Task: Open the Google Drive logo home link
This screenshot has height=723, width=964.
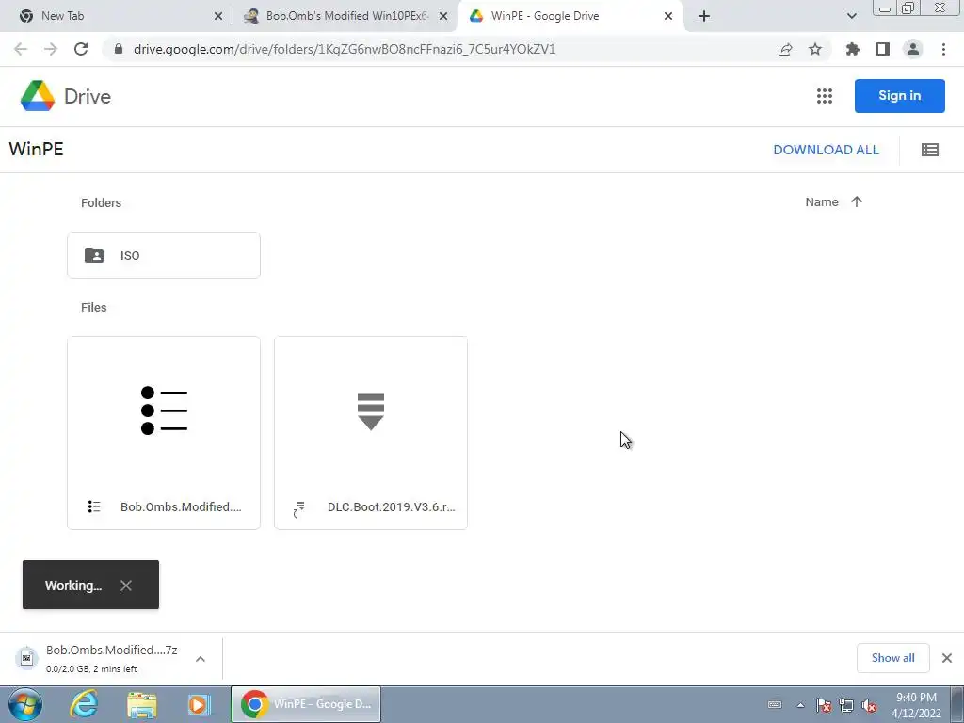Action: [x=66, y=96]
